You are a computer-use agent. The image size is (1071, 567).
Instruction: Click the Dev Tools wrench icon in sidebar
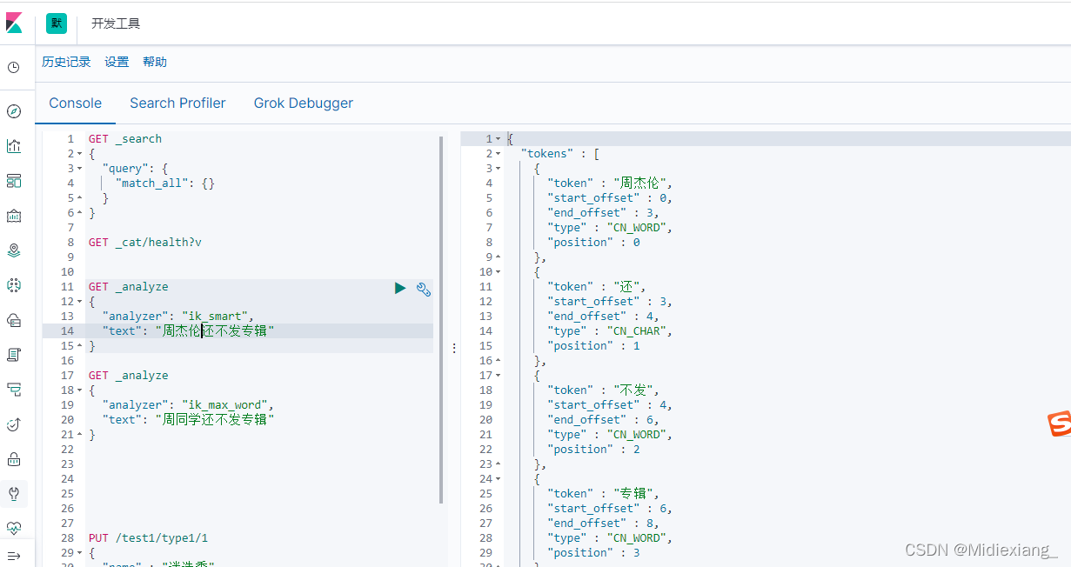[14, 494]
